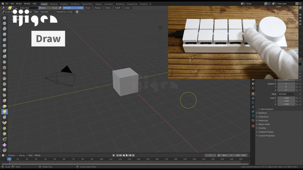Image resolution: width=303 pixels, height=170 pixels.
Task: Toggle auto keying record button
Action: click(114, 155)
